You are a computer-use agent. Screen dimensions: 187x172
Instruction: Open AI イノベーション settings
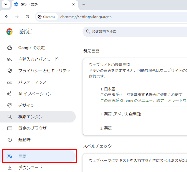pos(38,94)
